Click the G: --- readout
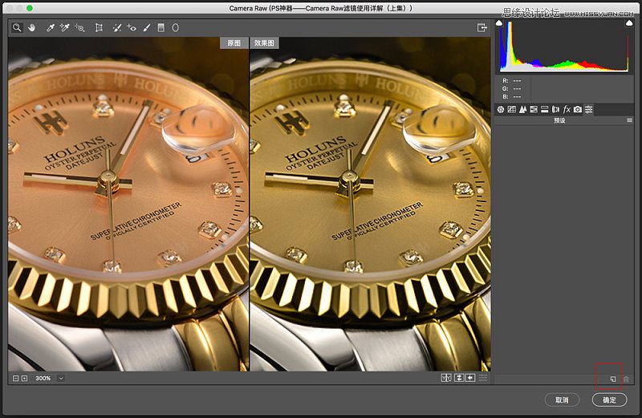 click(x=512, y=88)
